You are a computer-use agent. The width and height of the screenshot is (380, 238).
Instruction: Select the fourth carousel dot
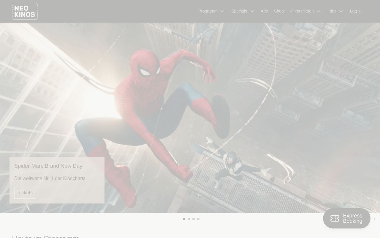198,219
